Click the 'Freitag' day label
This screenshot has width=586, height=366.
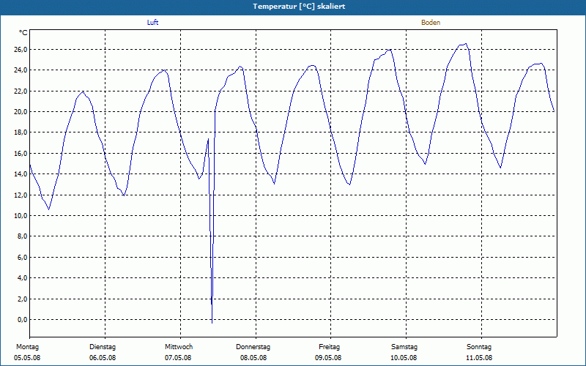pos(329,347)
